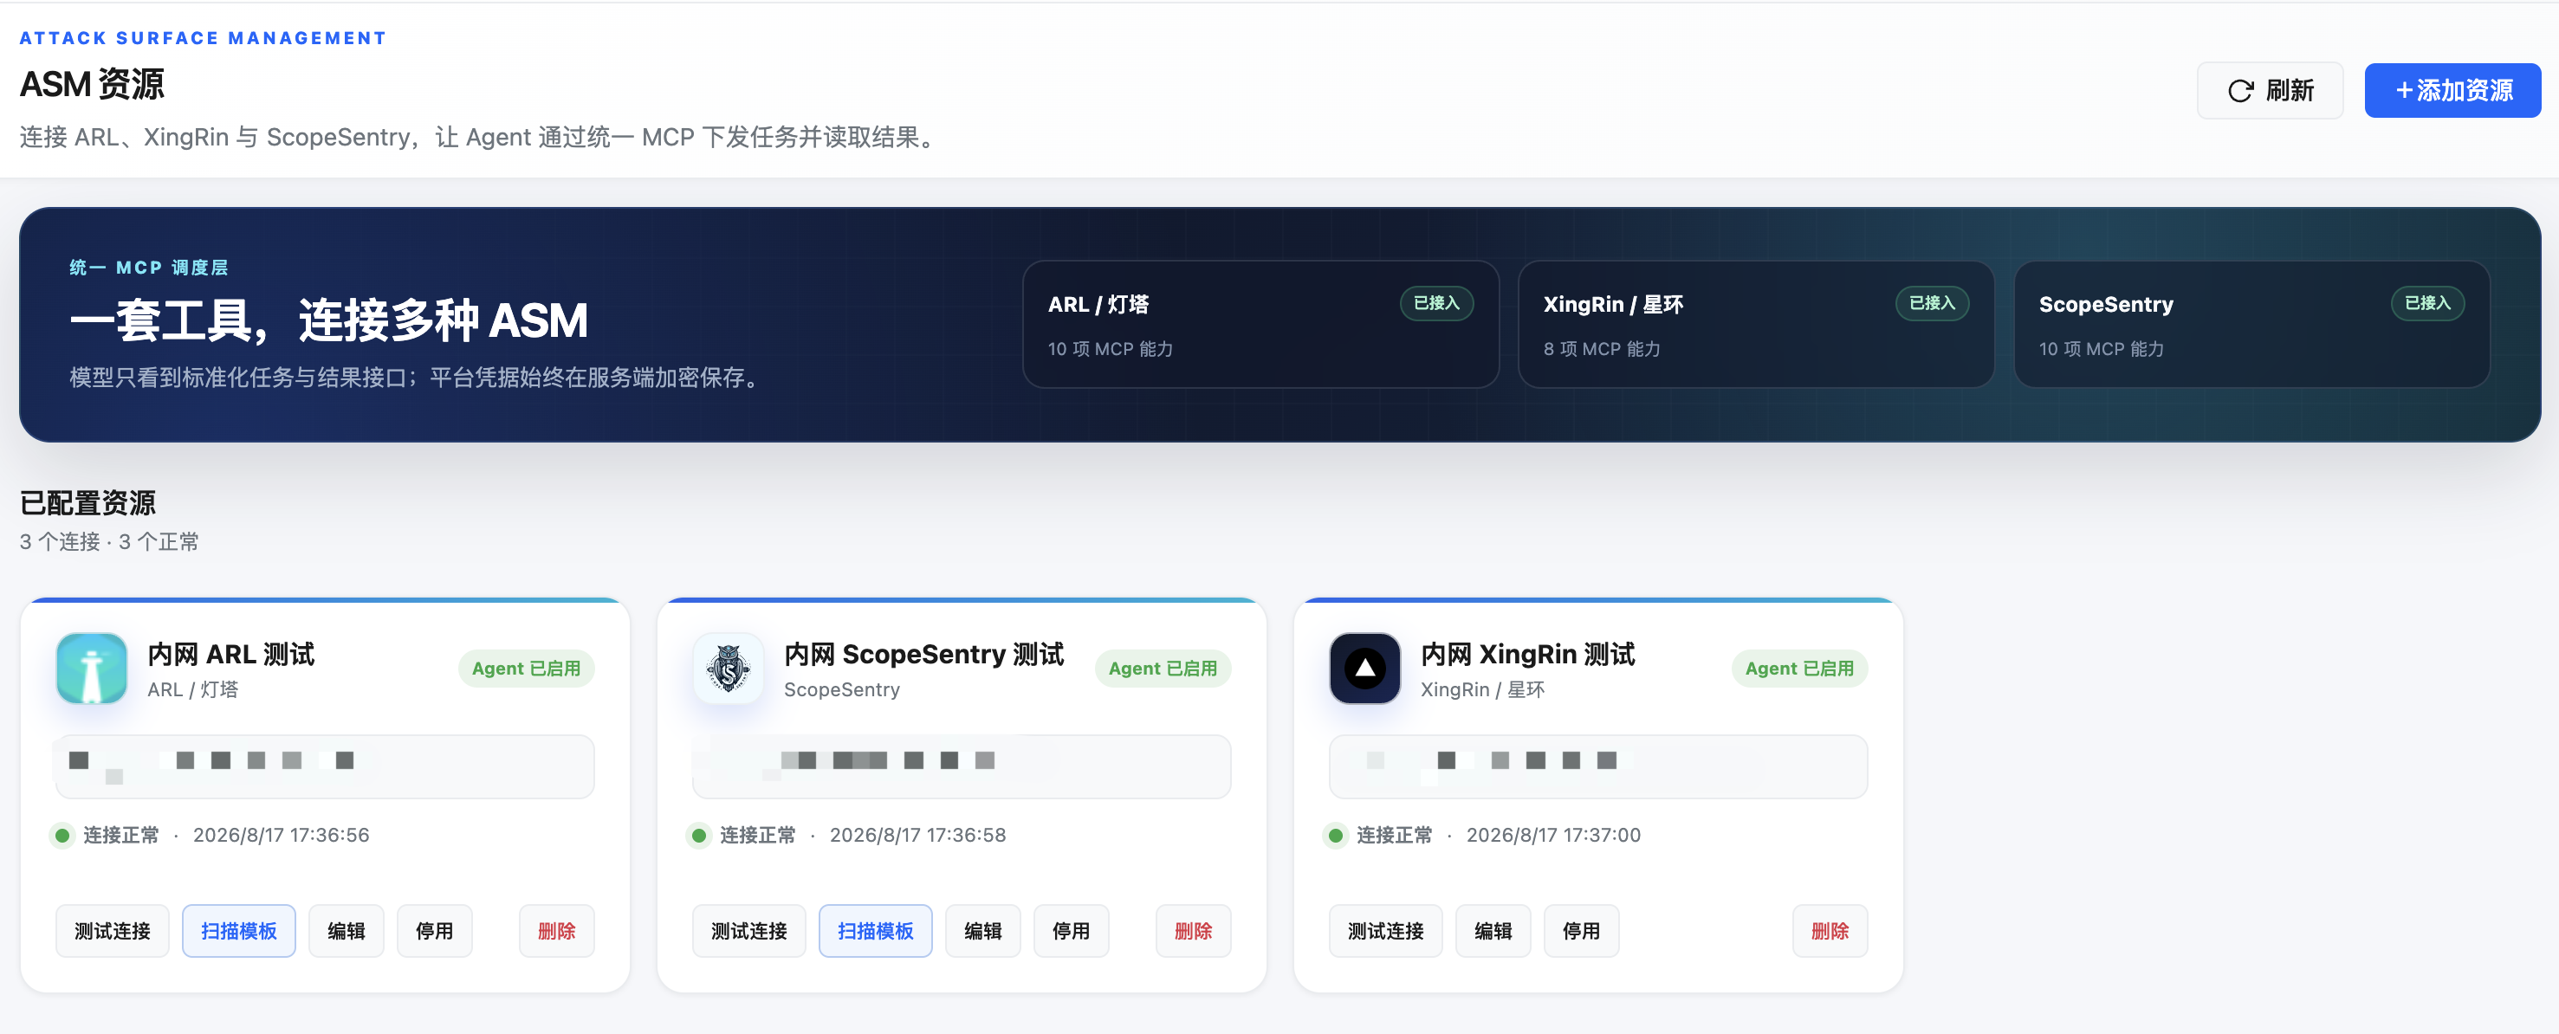Screen dimensions: 2559x1034
Task: Click the XingRin triangle logo icon
Action: 1365,669
